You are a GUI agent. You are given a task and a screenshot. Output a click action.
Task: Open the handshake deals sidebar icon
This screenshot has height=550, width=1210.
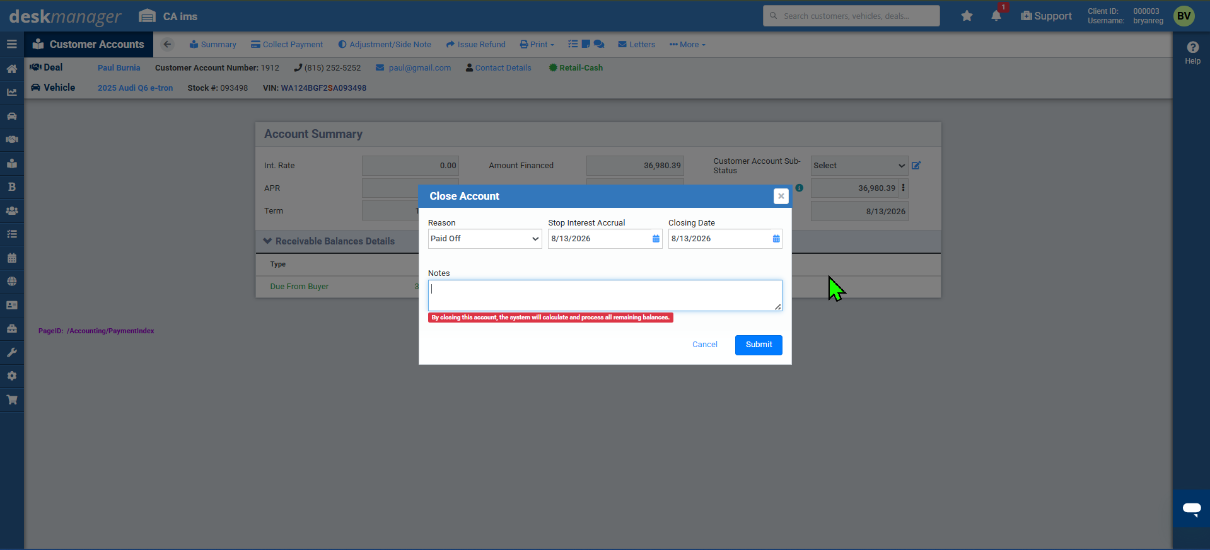(x=11, y=139)
